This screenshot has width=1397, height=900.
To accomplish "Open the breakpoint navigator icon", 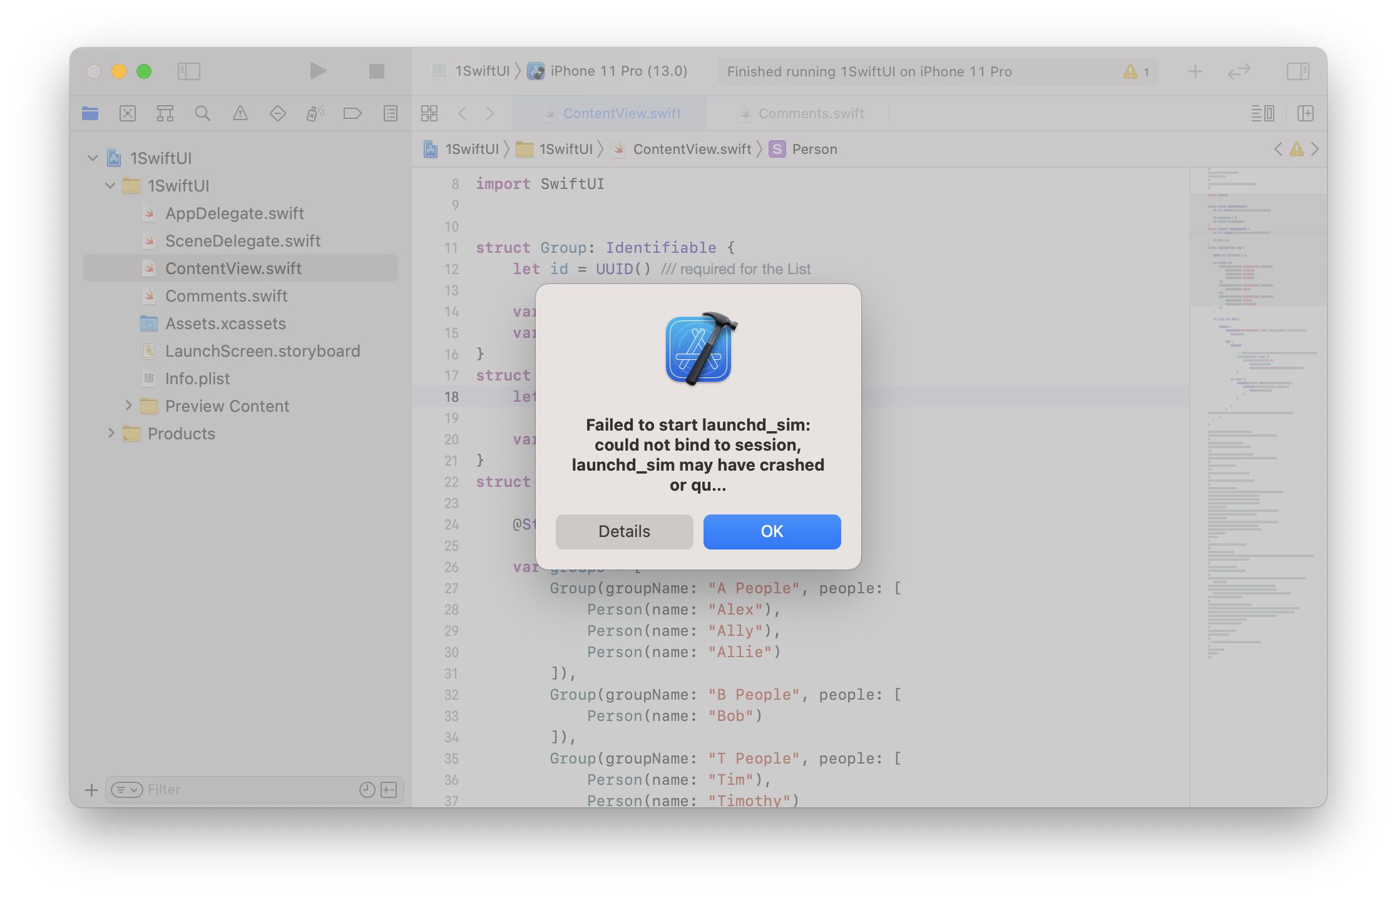I will pyautogui.click(x=352, y=113).
